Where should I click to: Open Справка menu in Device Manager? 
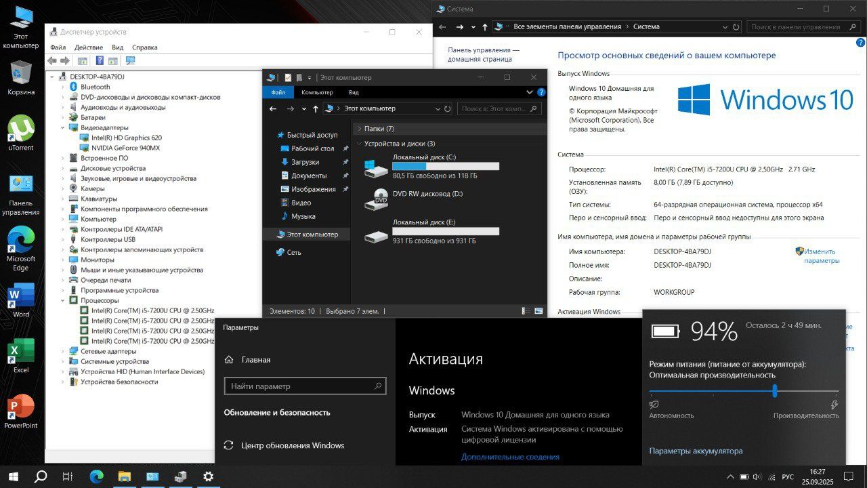pyautogui.click(x=144, y=47)
